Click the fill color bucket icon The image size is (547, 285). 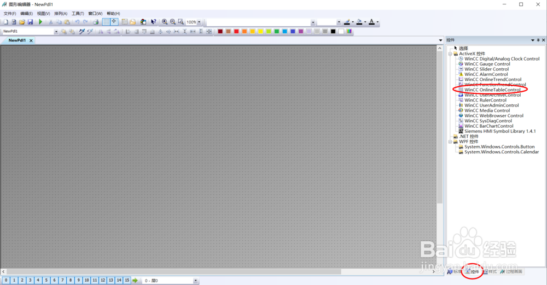(359, 22)
